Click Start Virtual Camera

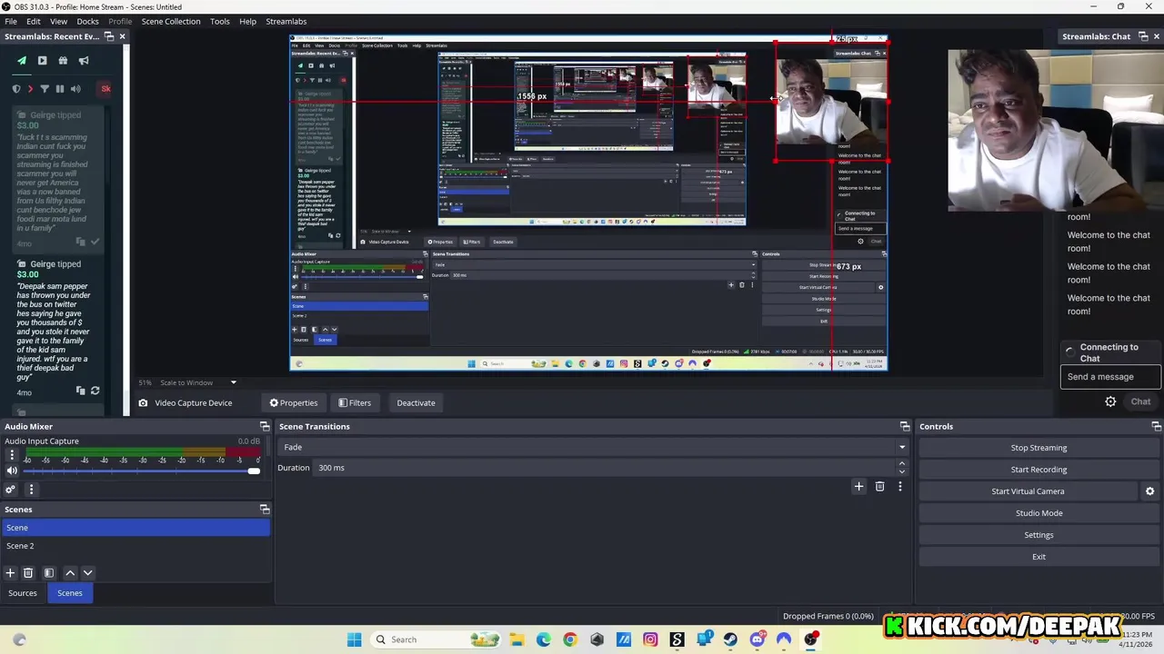point(1028,491)
